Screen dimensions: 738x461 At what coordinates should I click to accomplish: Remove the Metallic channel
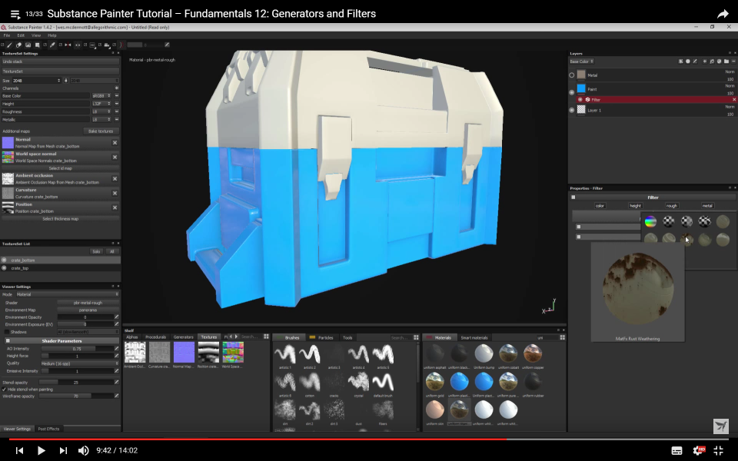pyautogui.click(x=116, y=120)
